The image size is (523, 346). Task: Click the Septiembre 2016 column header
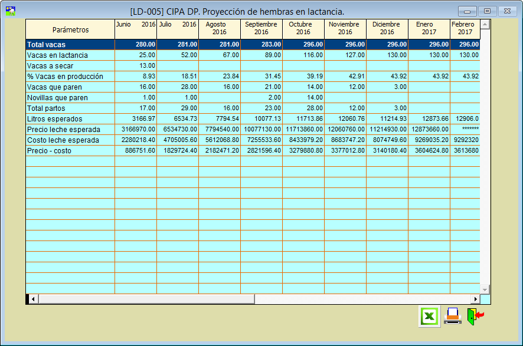click(x=261, y=29)
